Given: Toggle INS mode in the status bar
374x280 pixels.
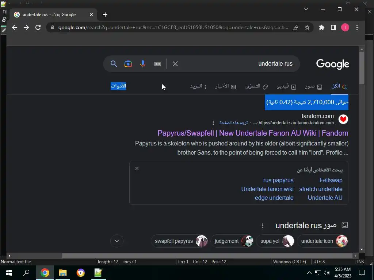Looking at the screenshot, I should [x=360, y=262].
